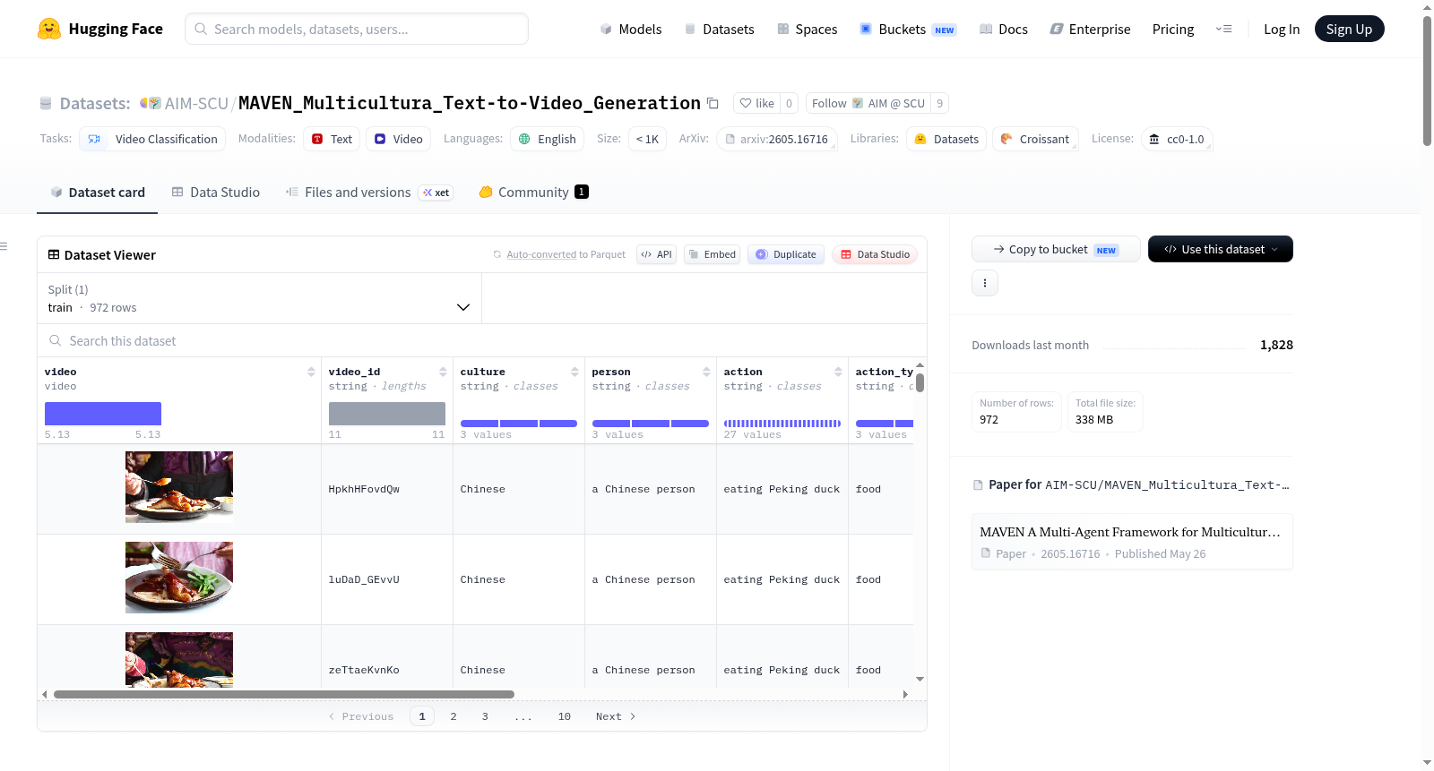
Task: Open the MAVEN paper card
Action: click(x=1132, y=542)
